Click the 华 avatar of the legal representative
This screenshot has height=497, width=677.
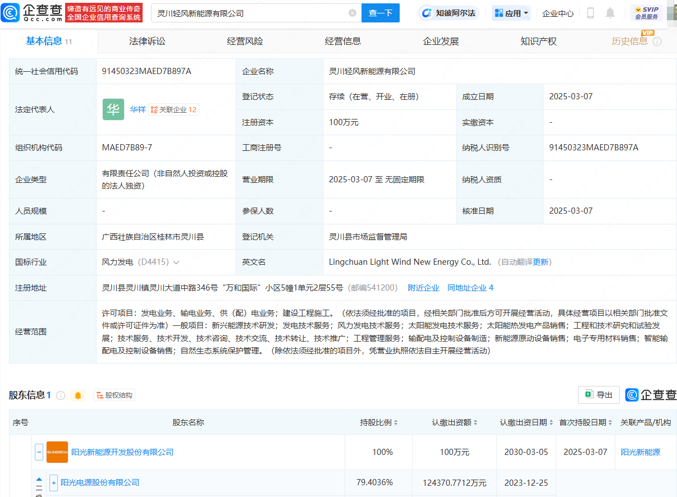pyautogui.click(x=113, y=109)
